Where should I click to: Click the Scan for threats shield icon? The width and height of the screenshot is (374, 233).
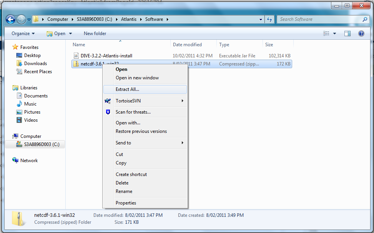(x=108, y=112)
